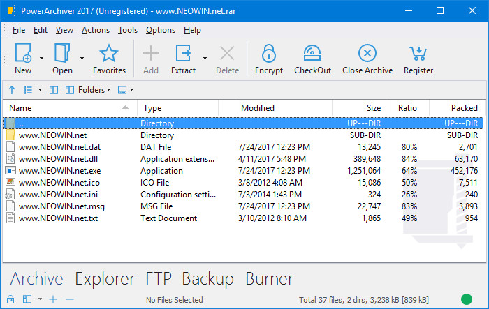This screenshot has height=309, width=489.
Task: Click the status bar plus icon
Action: tap(53, 299)
